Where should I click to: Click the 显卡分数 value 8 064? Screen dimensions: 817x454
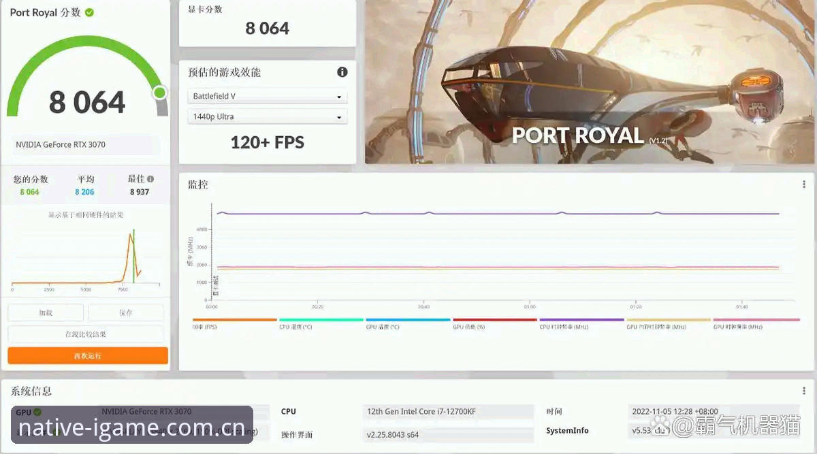coord(268,29)
